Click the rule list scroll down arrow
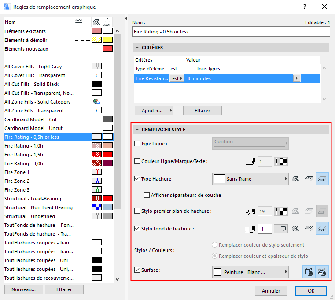The height and width of the screenshot is (300, 335). coord(117,279)
